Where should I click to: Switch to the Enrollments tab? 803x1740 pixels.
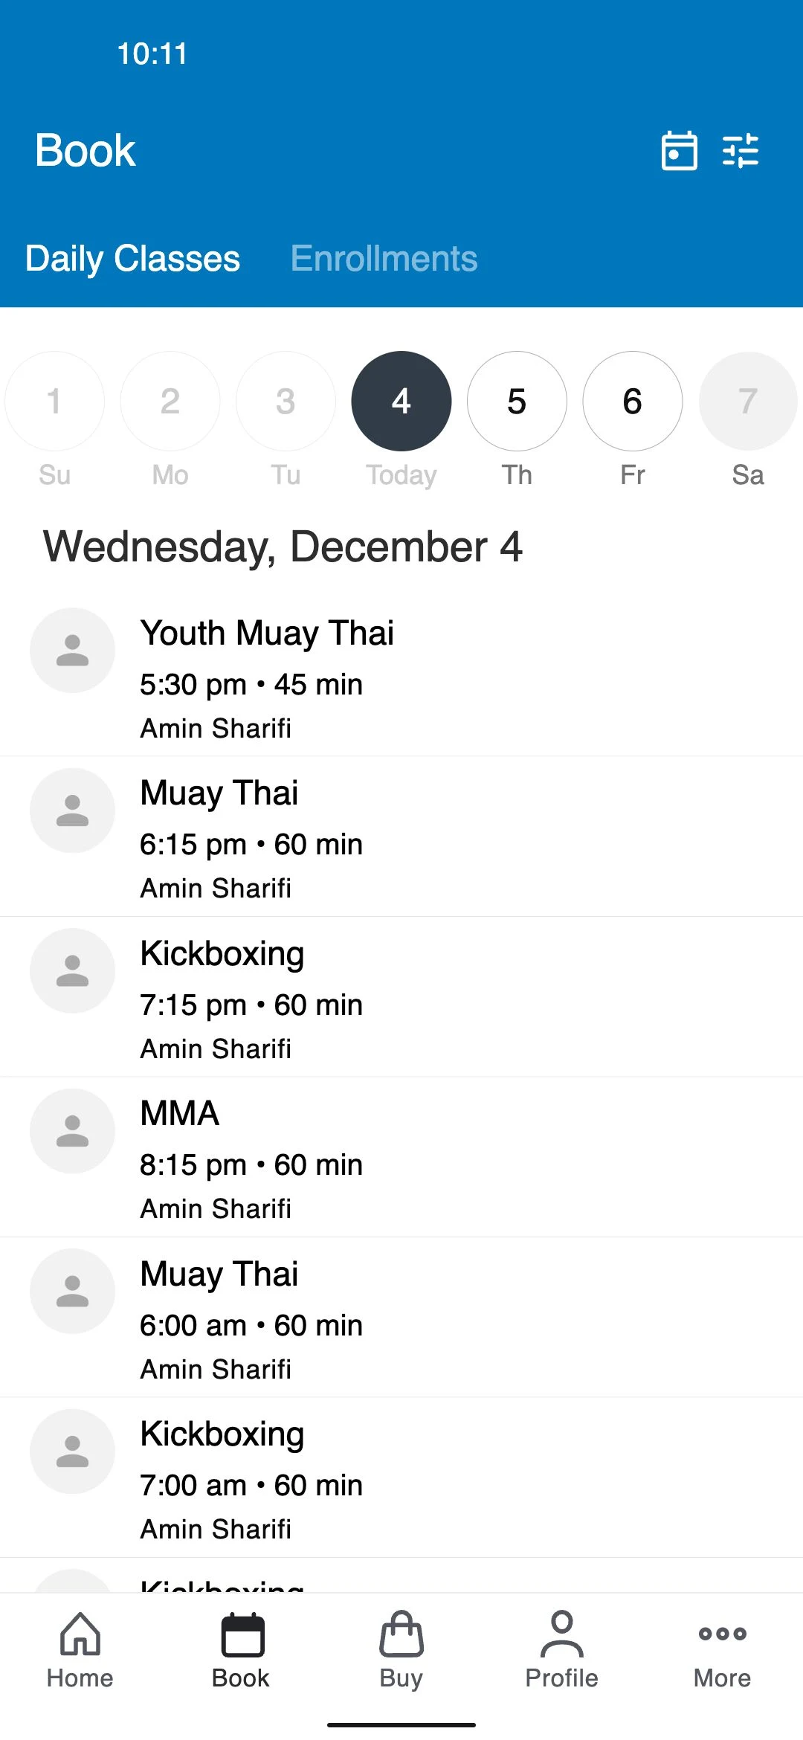[x=384, y=259]
